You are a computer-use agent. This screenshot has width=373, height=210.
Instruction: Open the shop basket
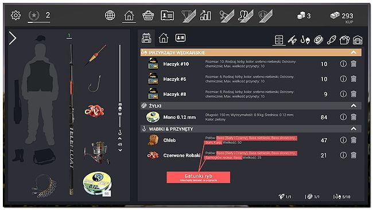(148, 15)
